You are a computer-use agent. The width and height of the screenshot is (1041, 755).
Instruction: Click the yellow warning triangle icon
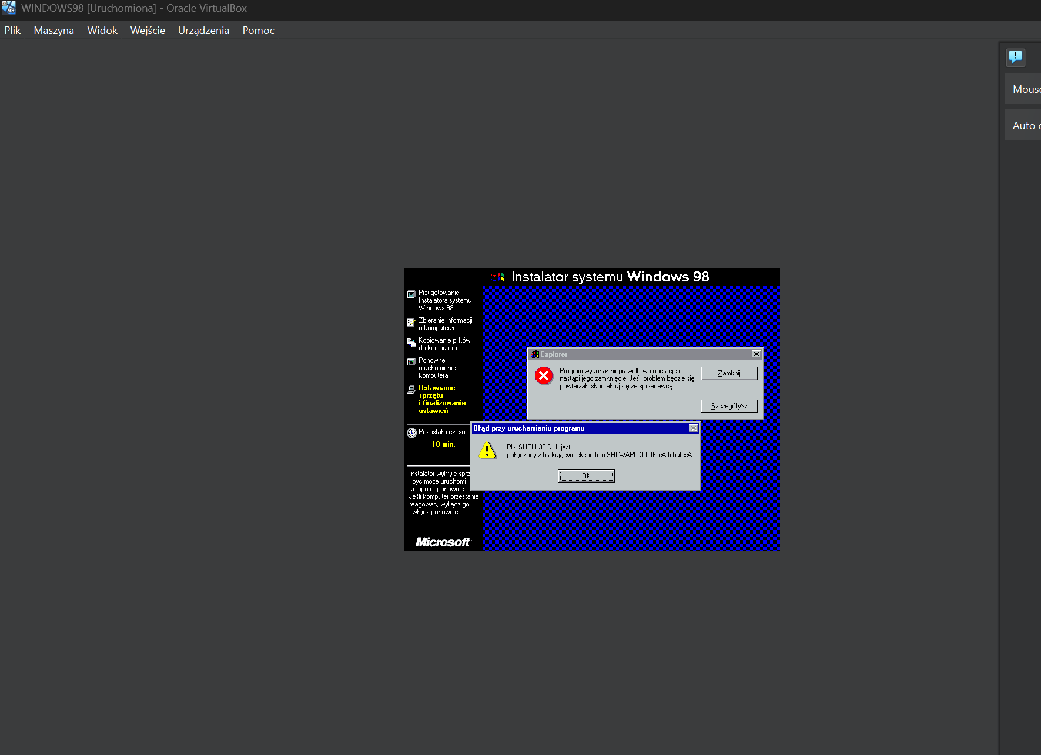coord(487,451)
